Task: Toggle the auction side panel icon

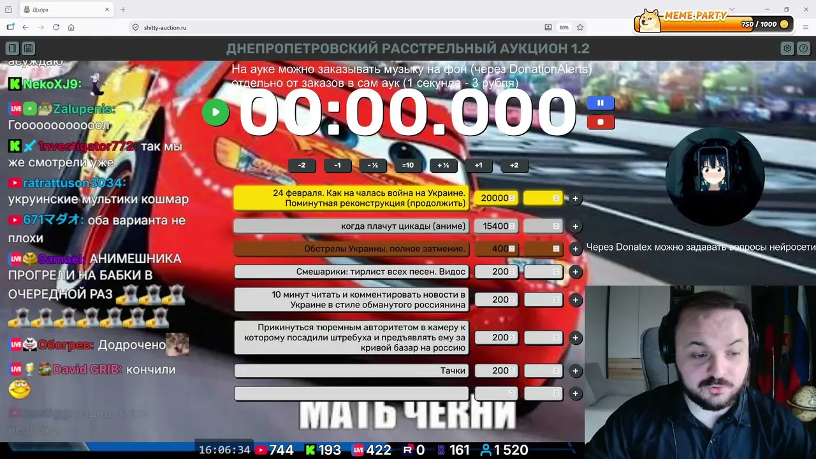Action: (12, 48)
